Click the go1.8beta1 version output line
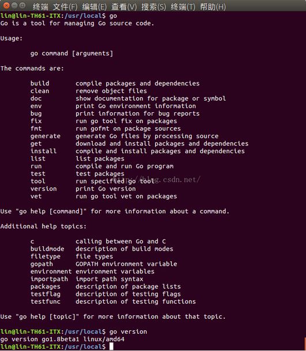This screenshot has width=306, height=351. pos(62,339)
